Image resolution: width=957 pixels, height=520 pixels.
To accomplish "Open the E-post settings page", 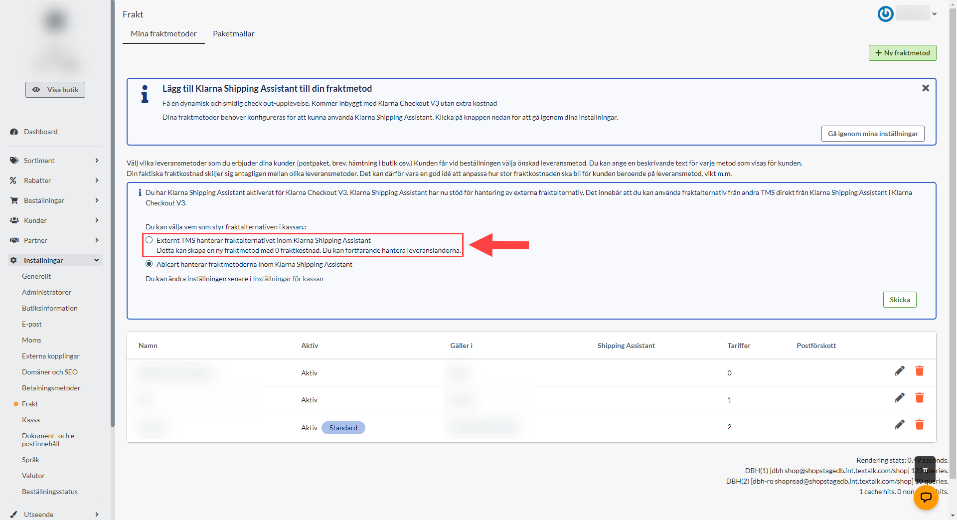I will tap(32, 324).
